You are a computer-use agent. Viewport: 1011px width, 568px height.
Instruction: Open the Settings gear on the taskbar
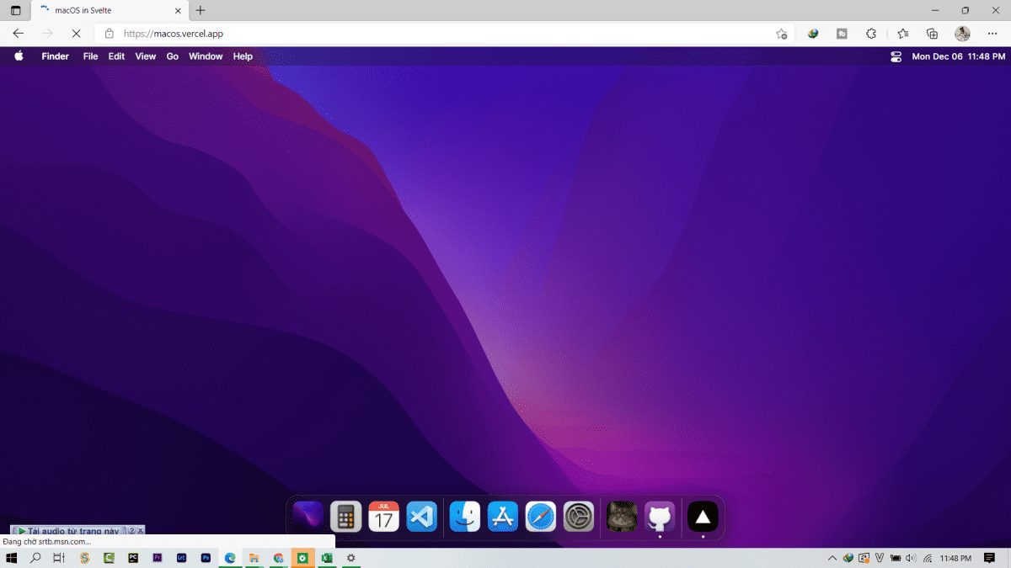(351, 558)
